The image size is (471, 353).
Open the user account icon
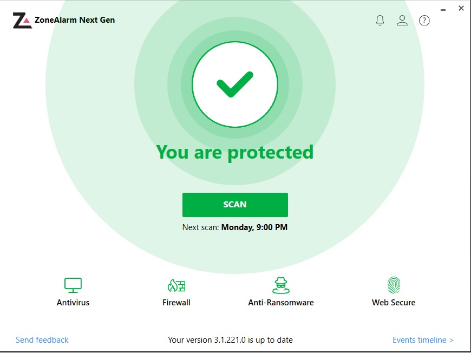click(402, 21)
